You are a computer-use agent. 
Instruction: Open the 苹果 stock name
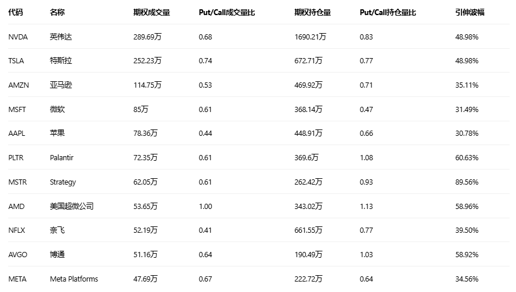57,133
